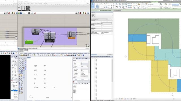
Task: Click New Construction value in Phase Created row
Action: click(x=105, y=33)
